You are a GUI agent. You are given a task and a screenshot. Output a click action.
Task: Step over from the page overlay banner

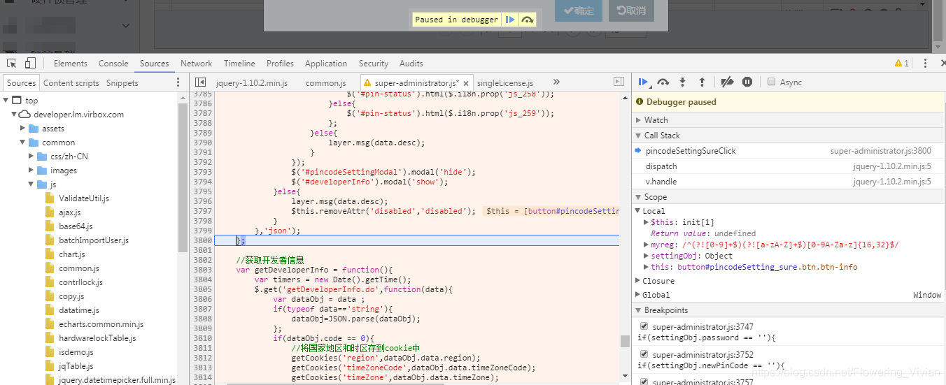[528, 20]
